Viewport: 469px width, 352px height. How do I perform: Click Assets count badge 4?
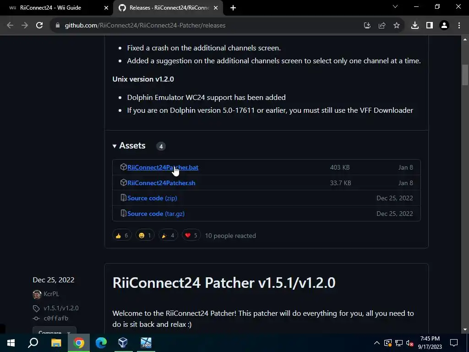pos(161,146)
